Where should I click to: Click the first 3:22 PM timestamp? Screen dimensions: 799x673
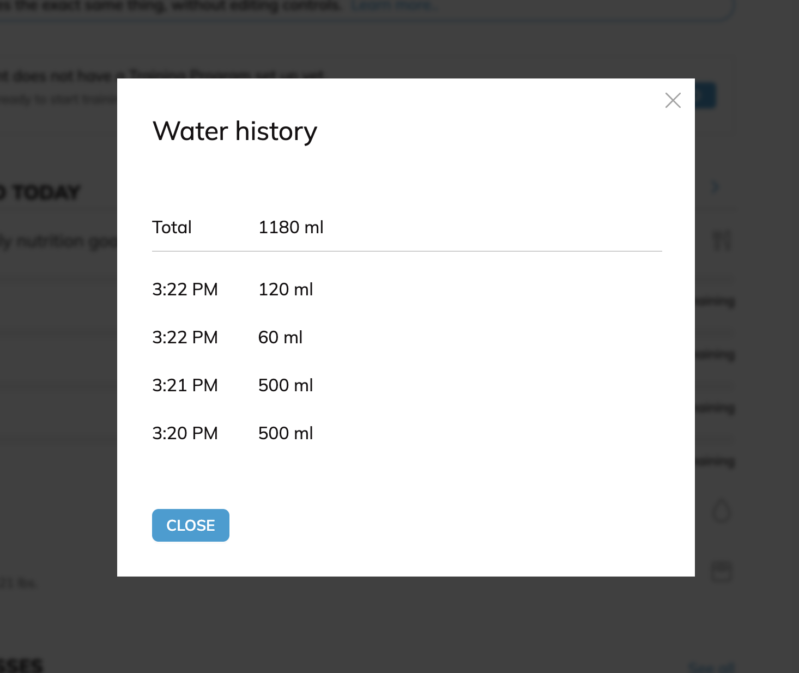click(185, 289)
